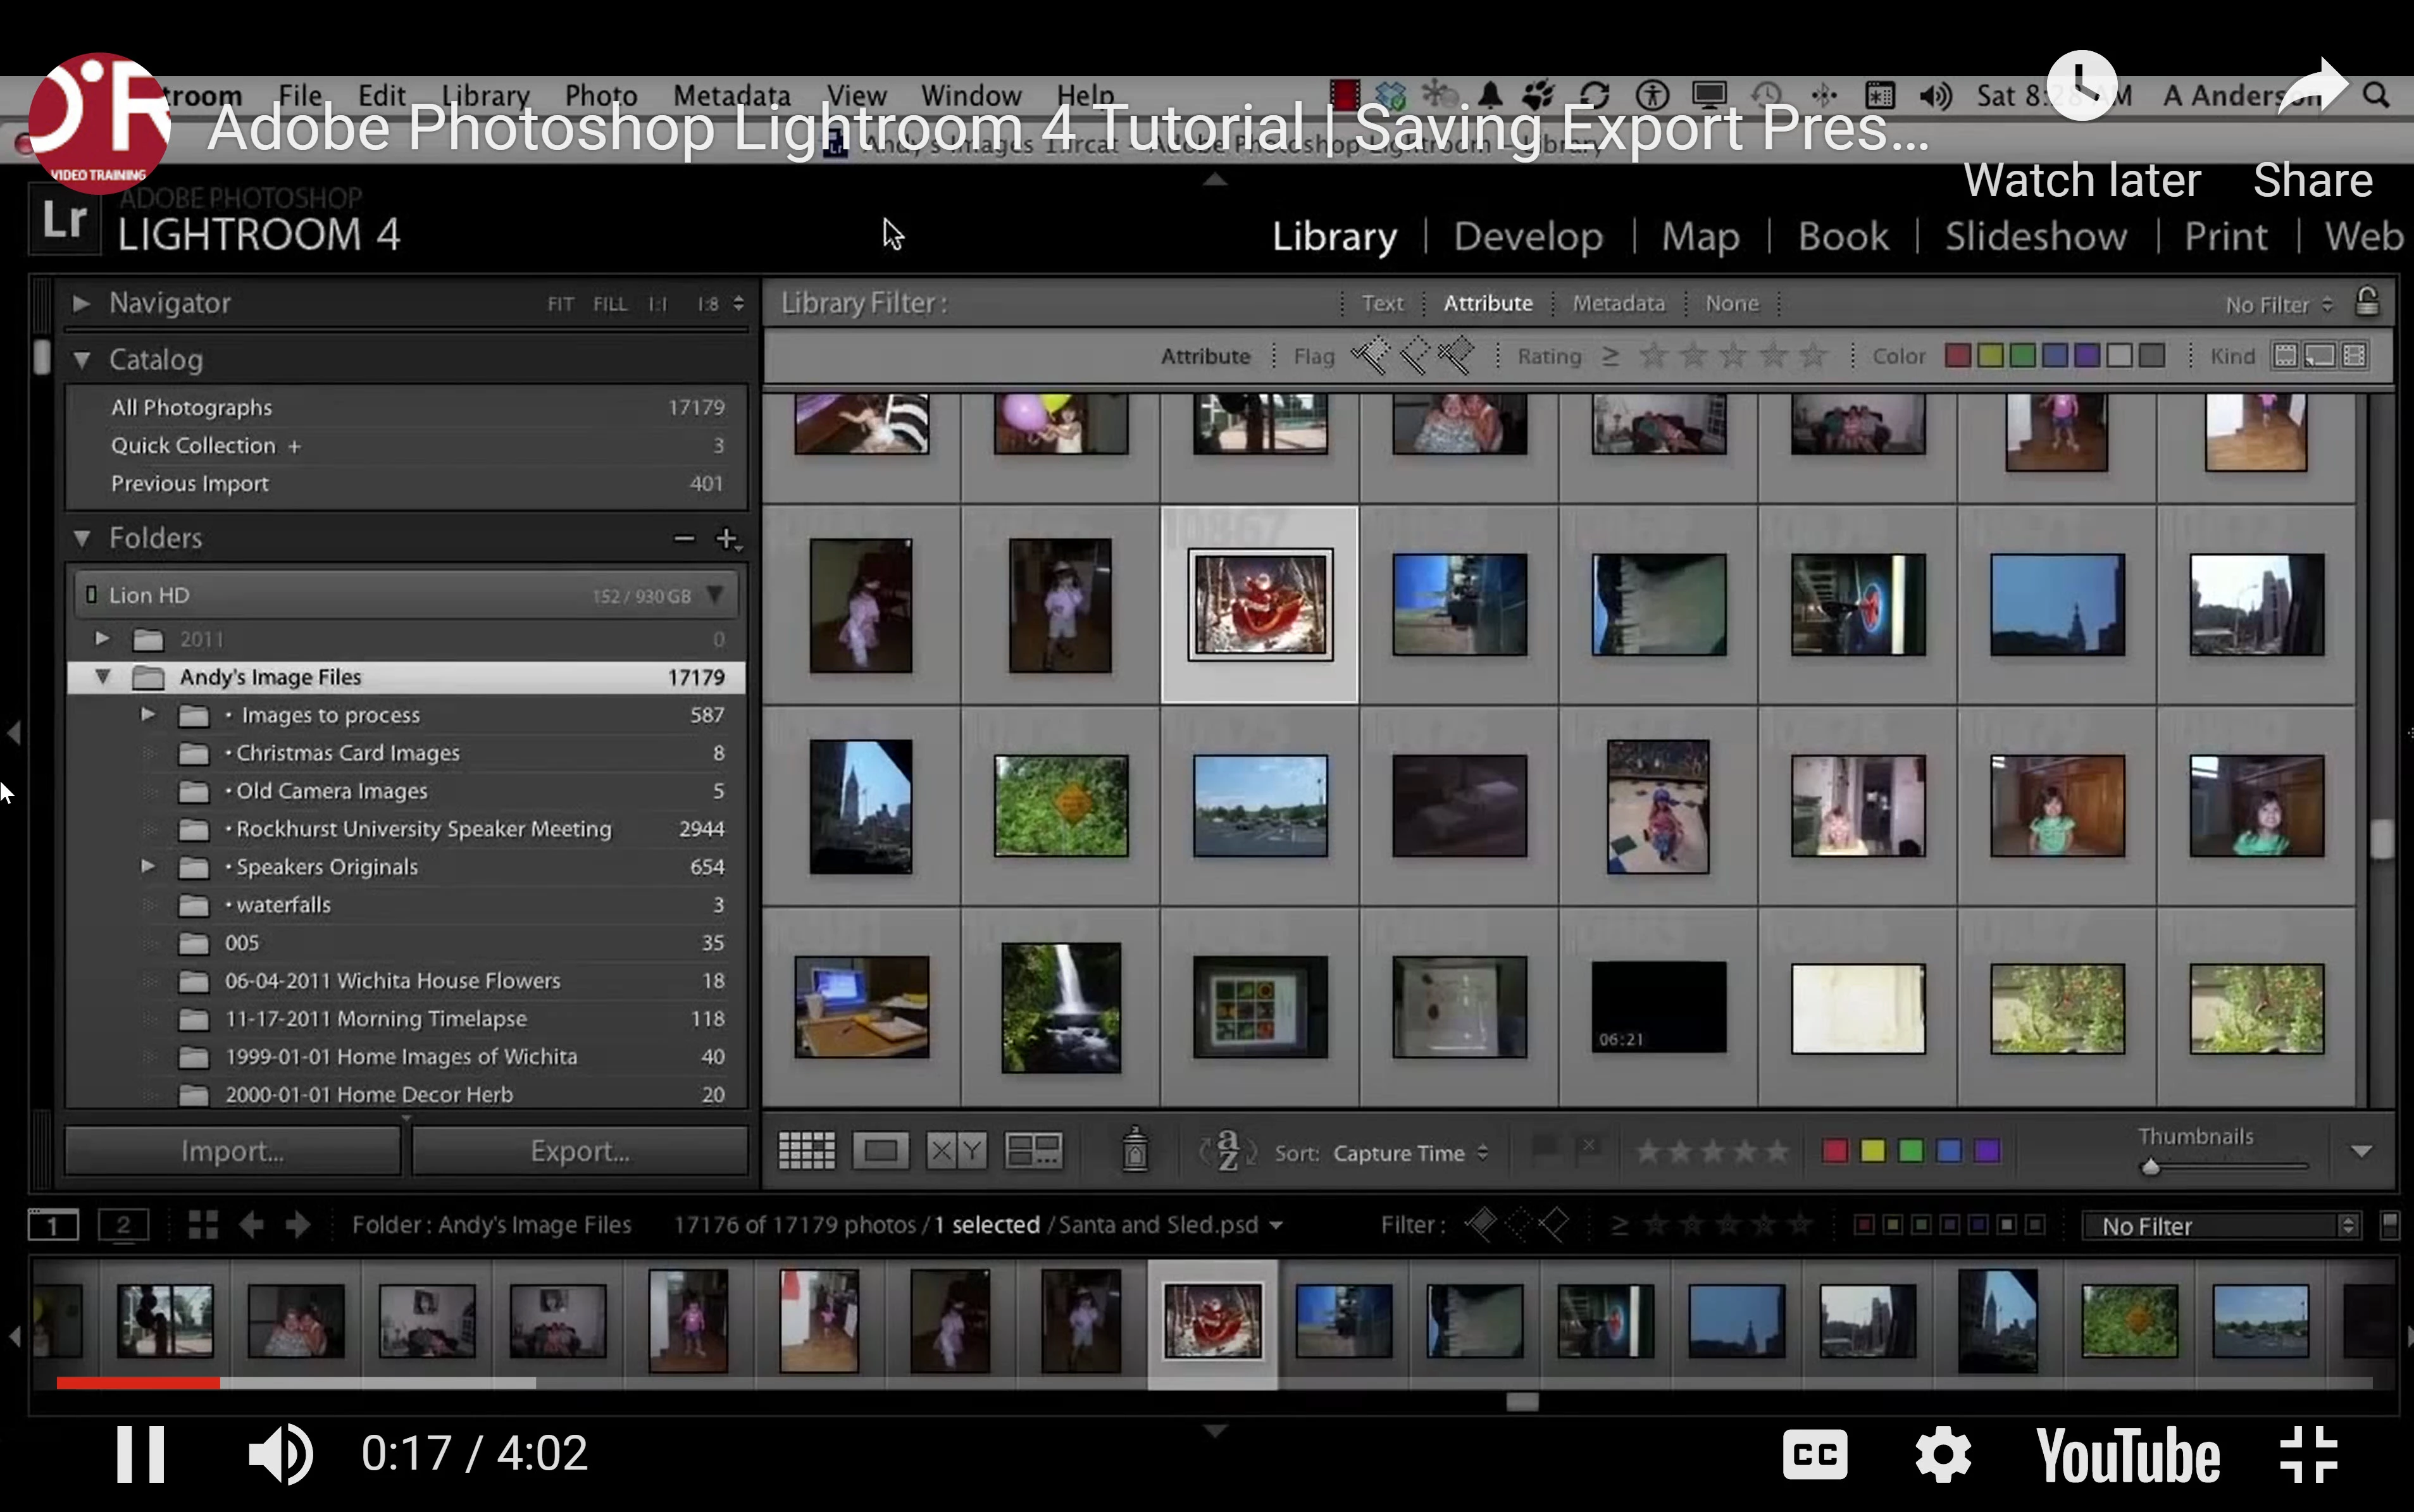Toggle closed captions CC button
Viewport: 2414px width, 1512px height.
click(1814, 1454)
